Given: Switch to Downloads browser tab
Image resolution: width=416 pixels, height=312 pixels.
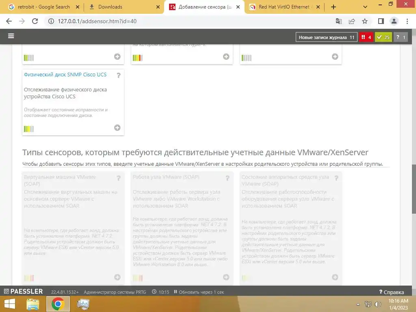Looking at the screenshot, I should point(110,7).
